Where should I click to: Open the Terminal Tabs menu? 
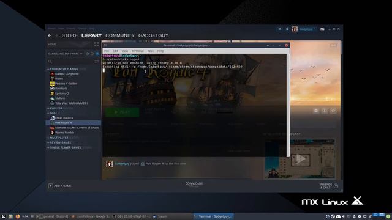pyautogui.click(x=150, y=51)
